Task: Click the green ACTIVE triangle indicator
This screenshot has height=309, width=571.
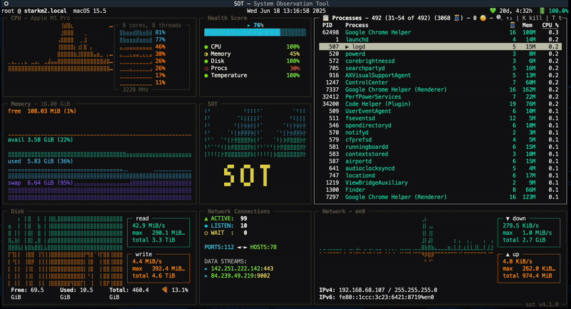Action: coord(207,218)
